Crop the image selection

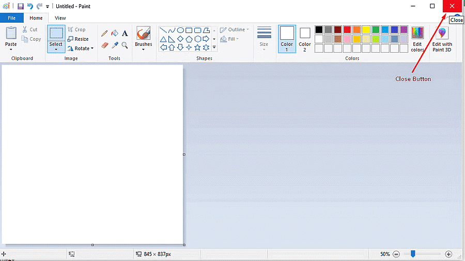(x=76, y=29)
